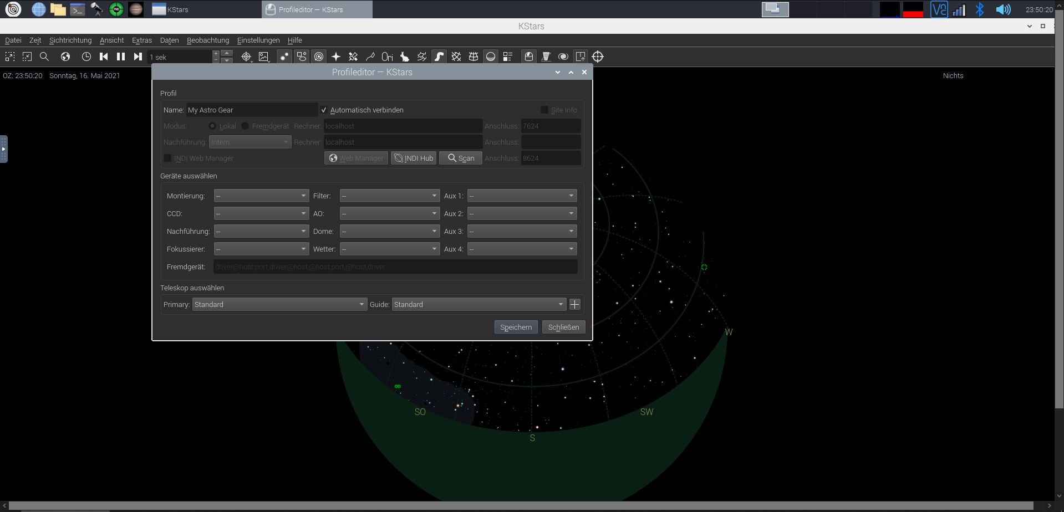Toggle opaque ground horizon icon
The width and height of the screenshot is (1064, 512).
[491, 57]
